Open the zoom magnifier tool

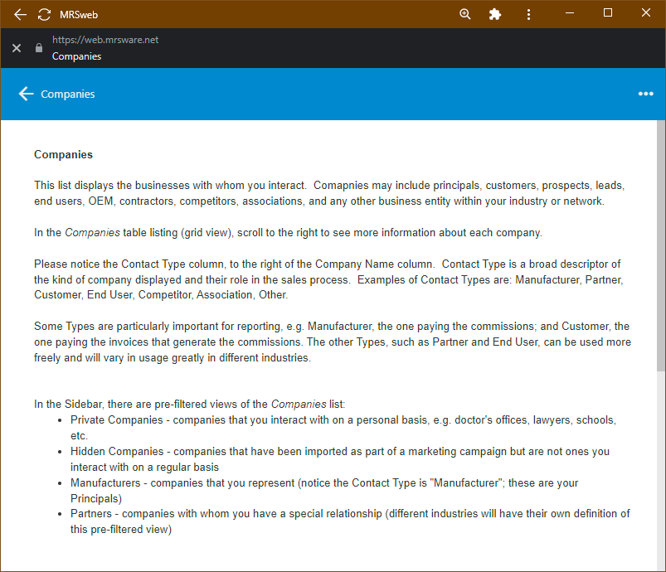pos(465,14)
